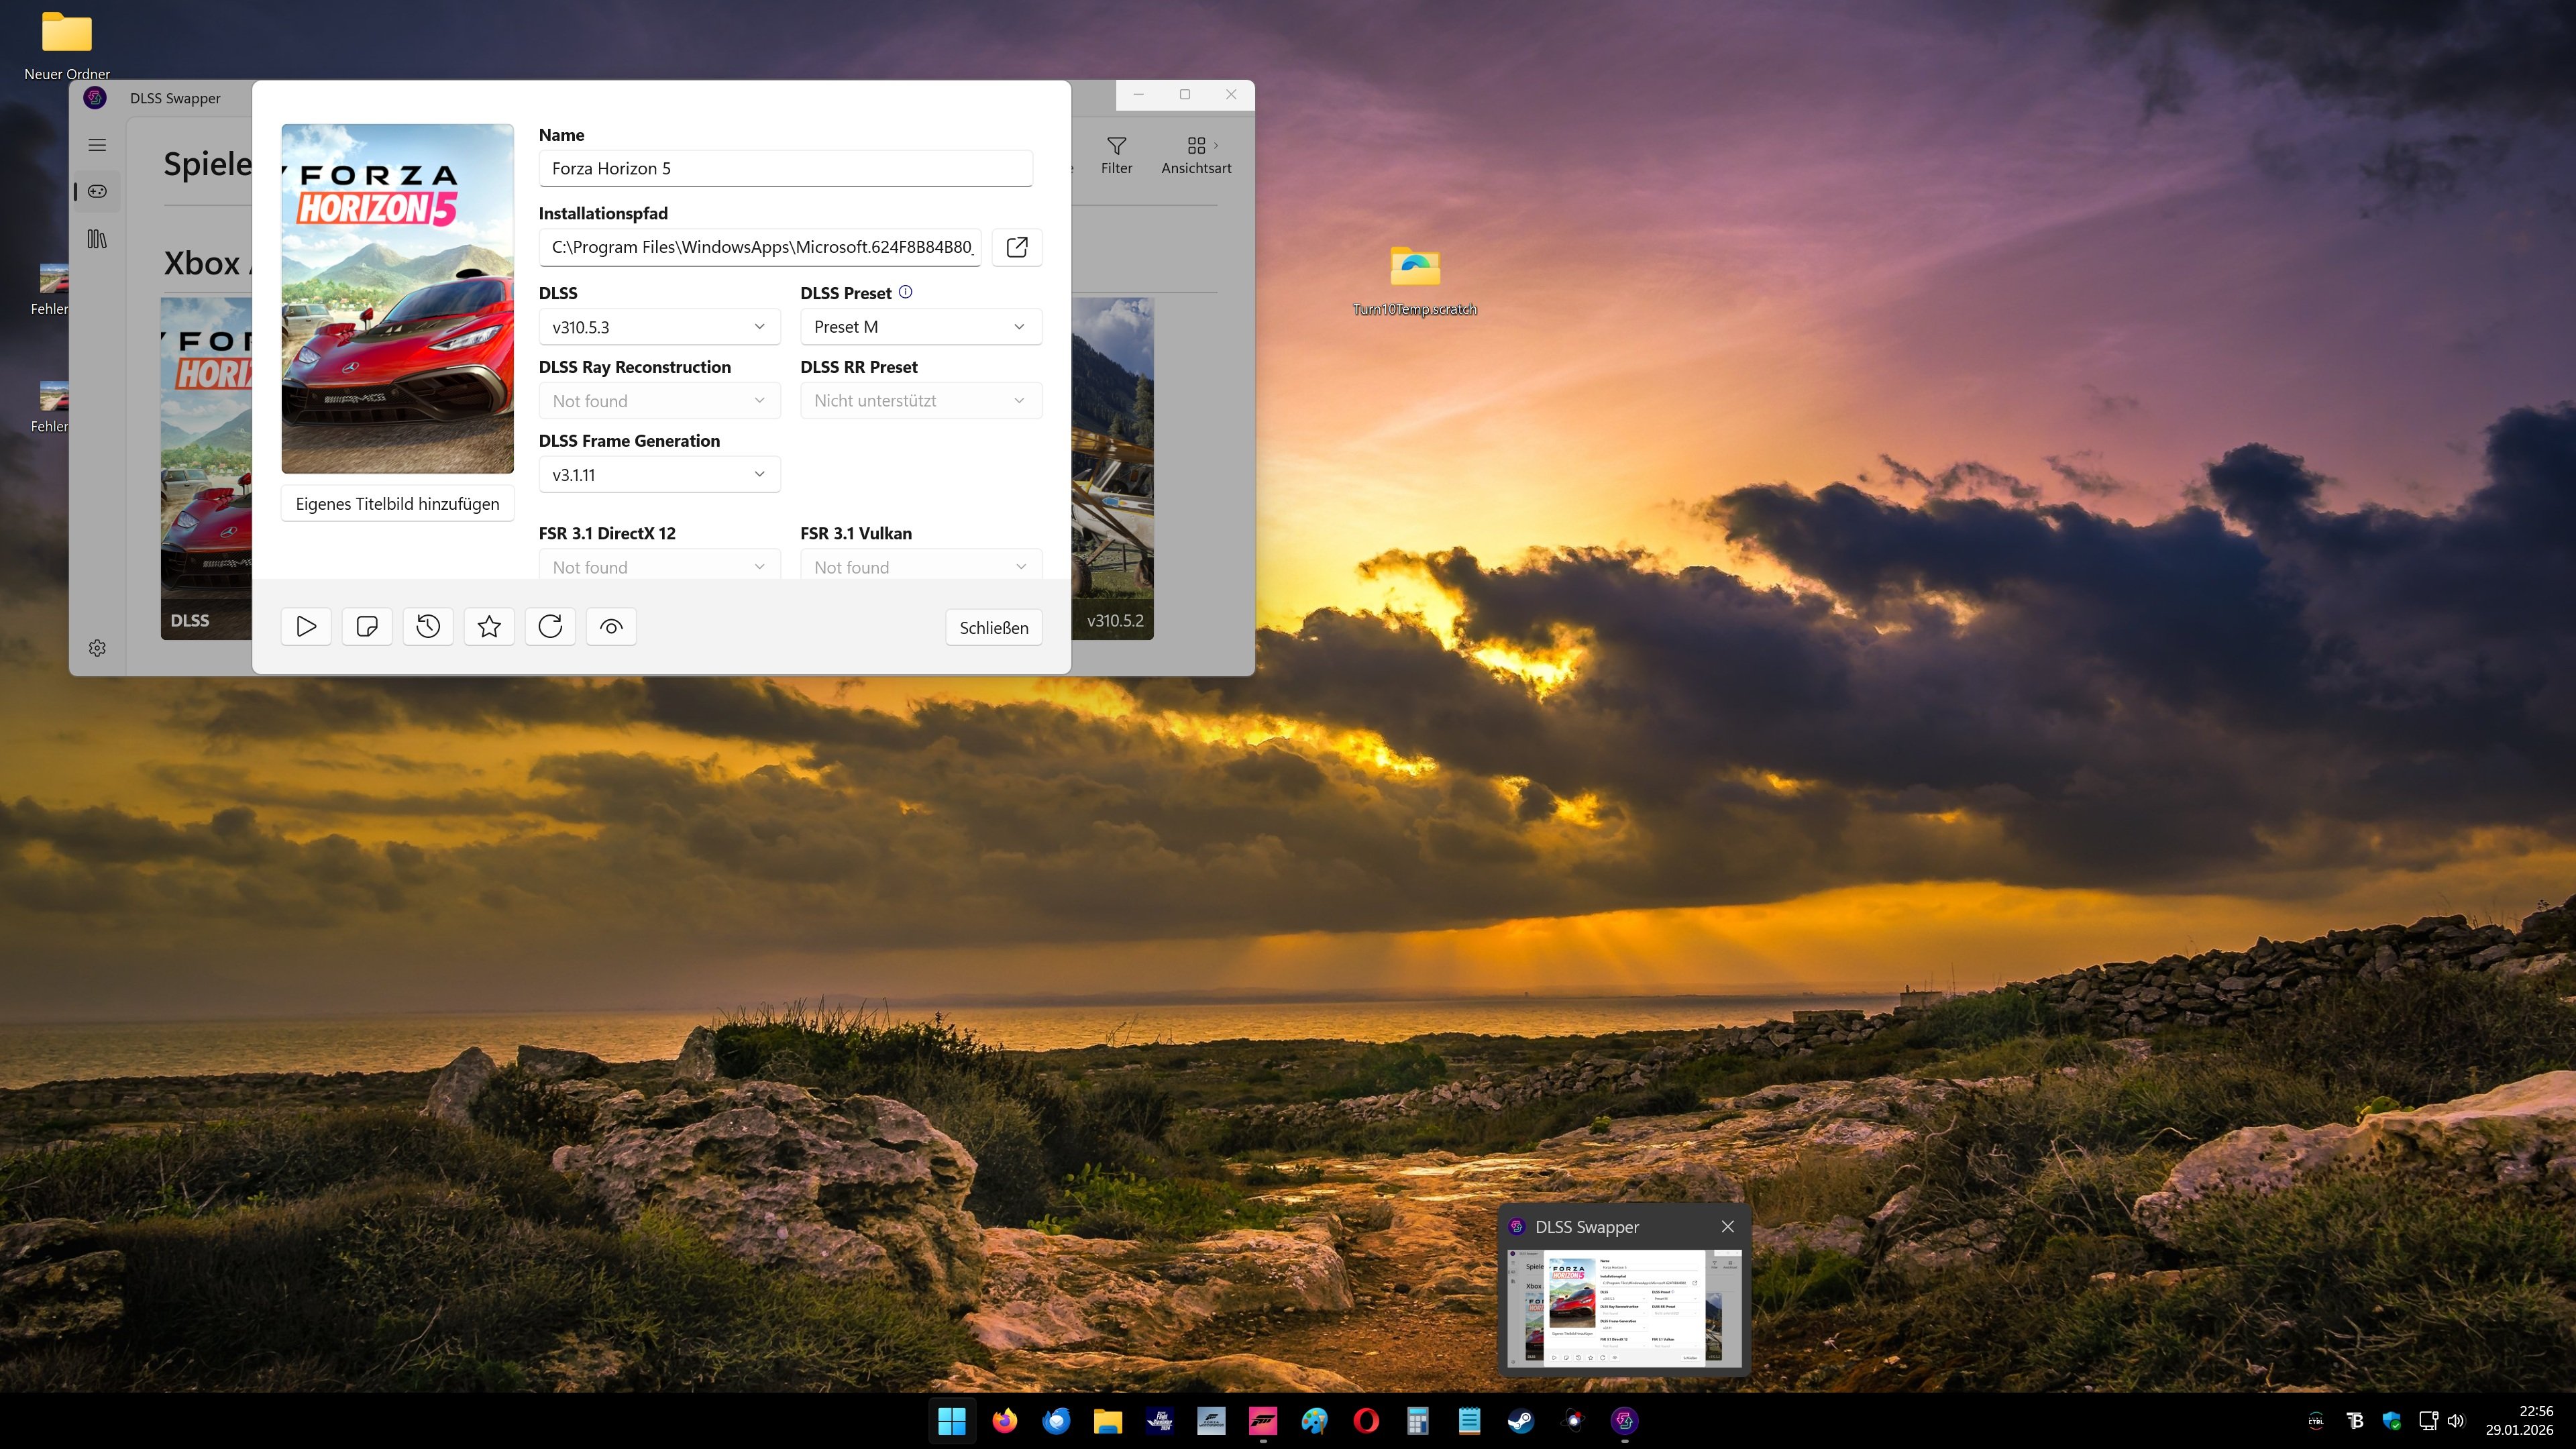The height and width of the screenshot is (1449, 2576).
Task: Open the Ansichtsart view menu
Action: pos(1196,156)
